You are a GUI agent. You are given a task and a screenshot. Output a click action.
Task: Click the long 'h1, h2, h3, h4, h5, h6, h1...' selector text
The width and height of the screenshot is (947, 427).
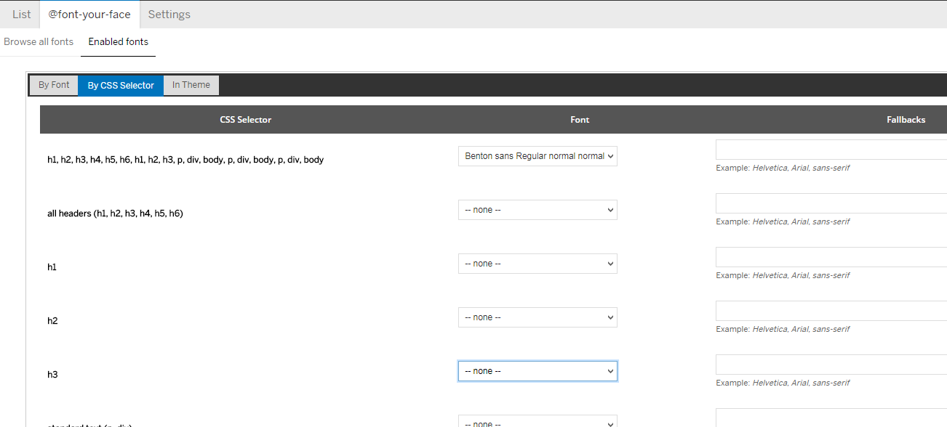pyautogui.click(x=185, y=160)
